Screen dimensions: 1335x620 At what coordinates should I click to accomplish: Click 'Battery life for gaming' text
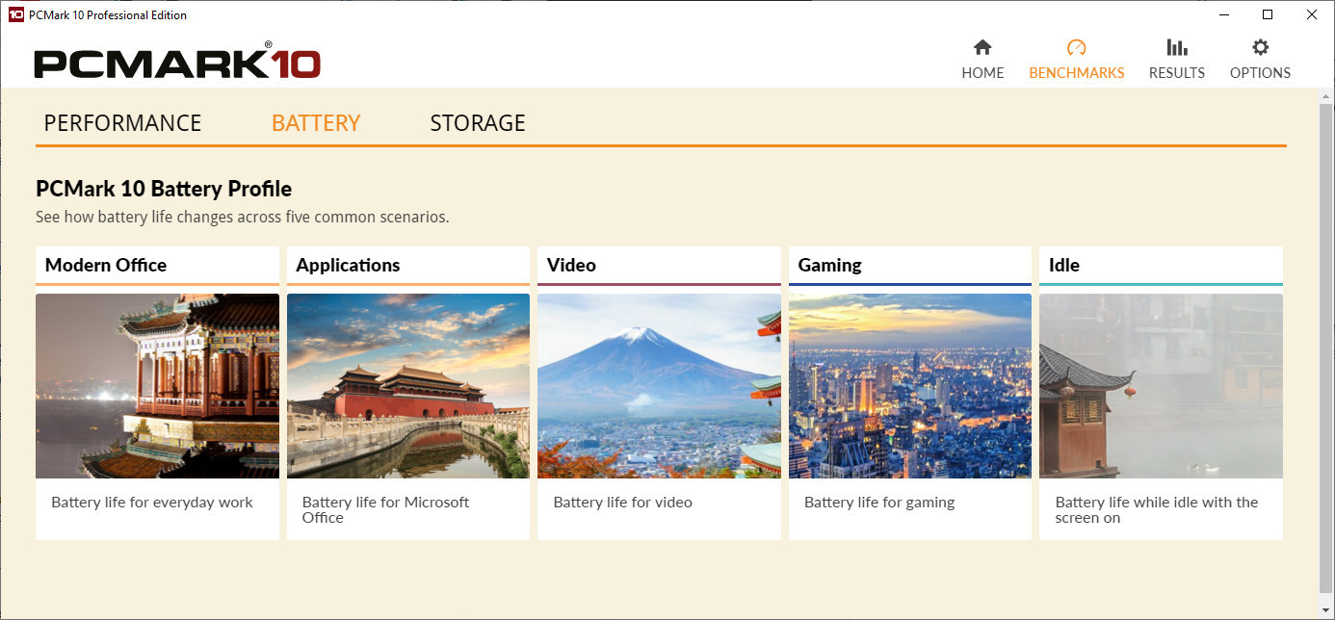tap(879, 503)
